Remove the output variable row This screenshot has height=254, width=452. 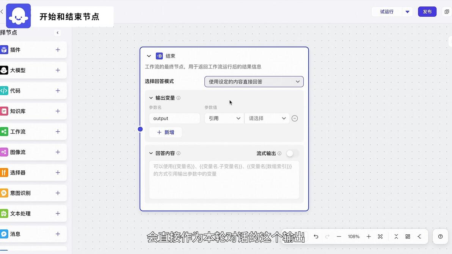pyautogui.click(x=295, y=118)
